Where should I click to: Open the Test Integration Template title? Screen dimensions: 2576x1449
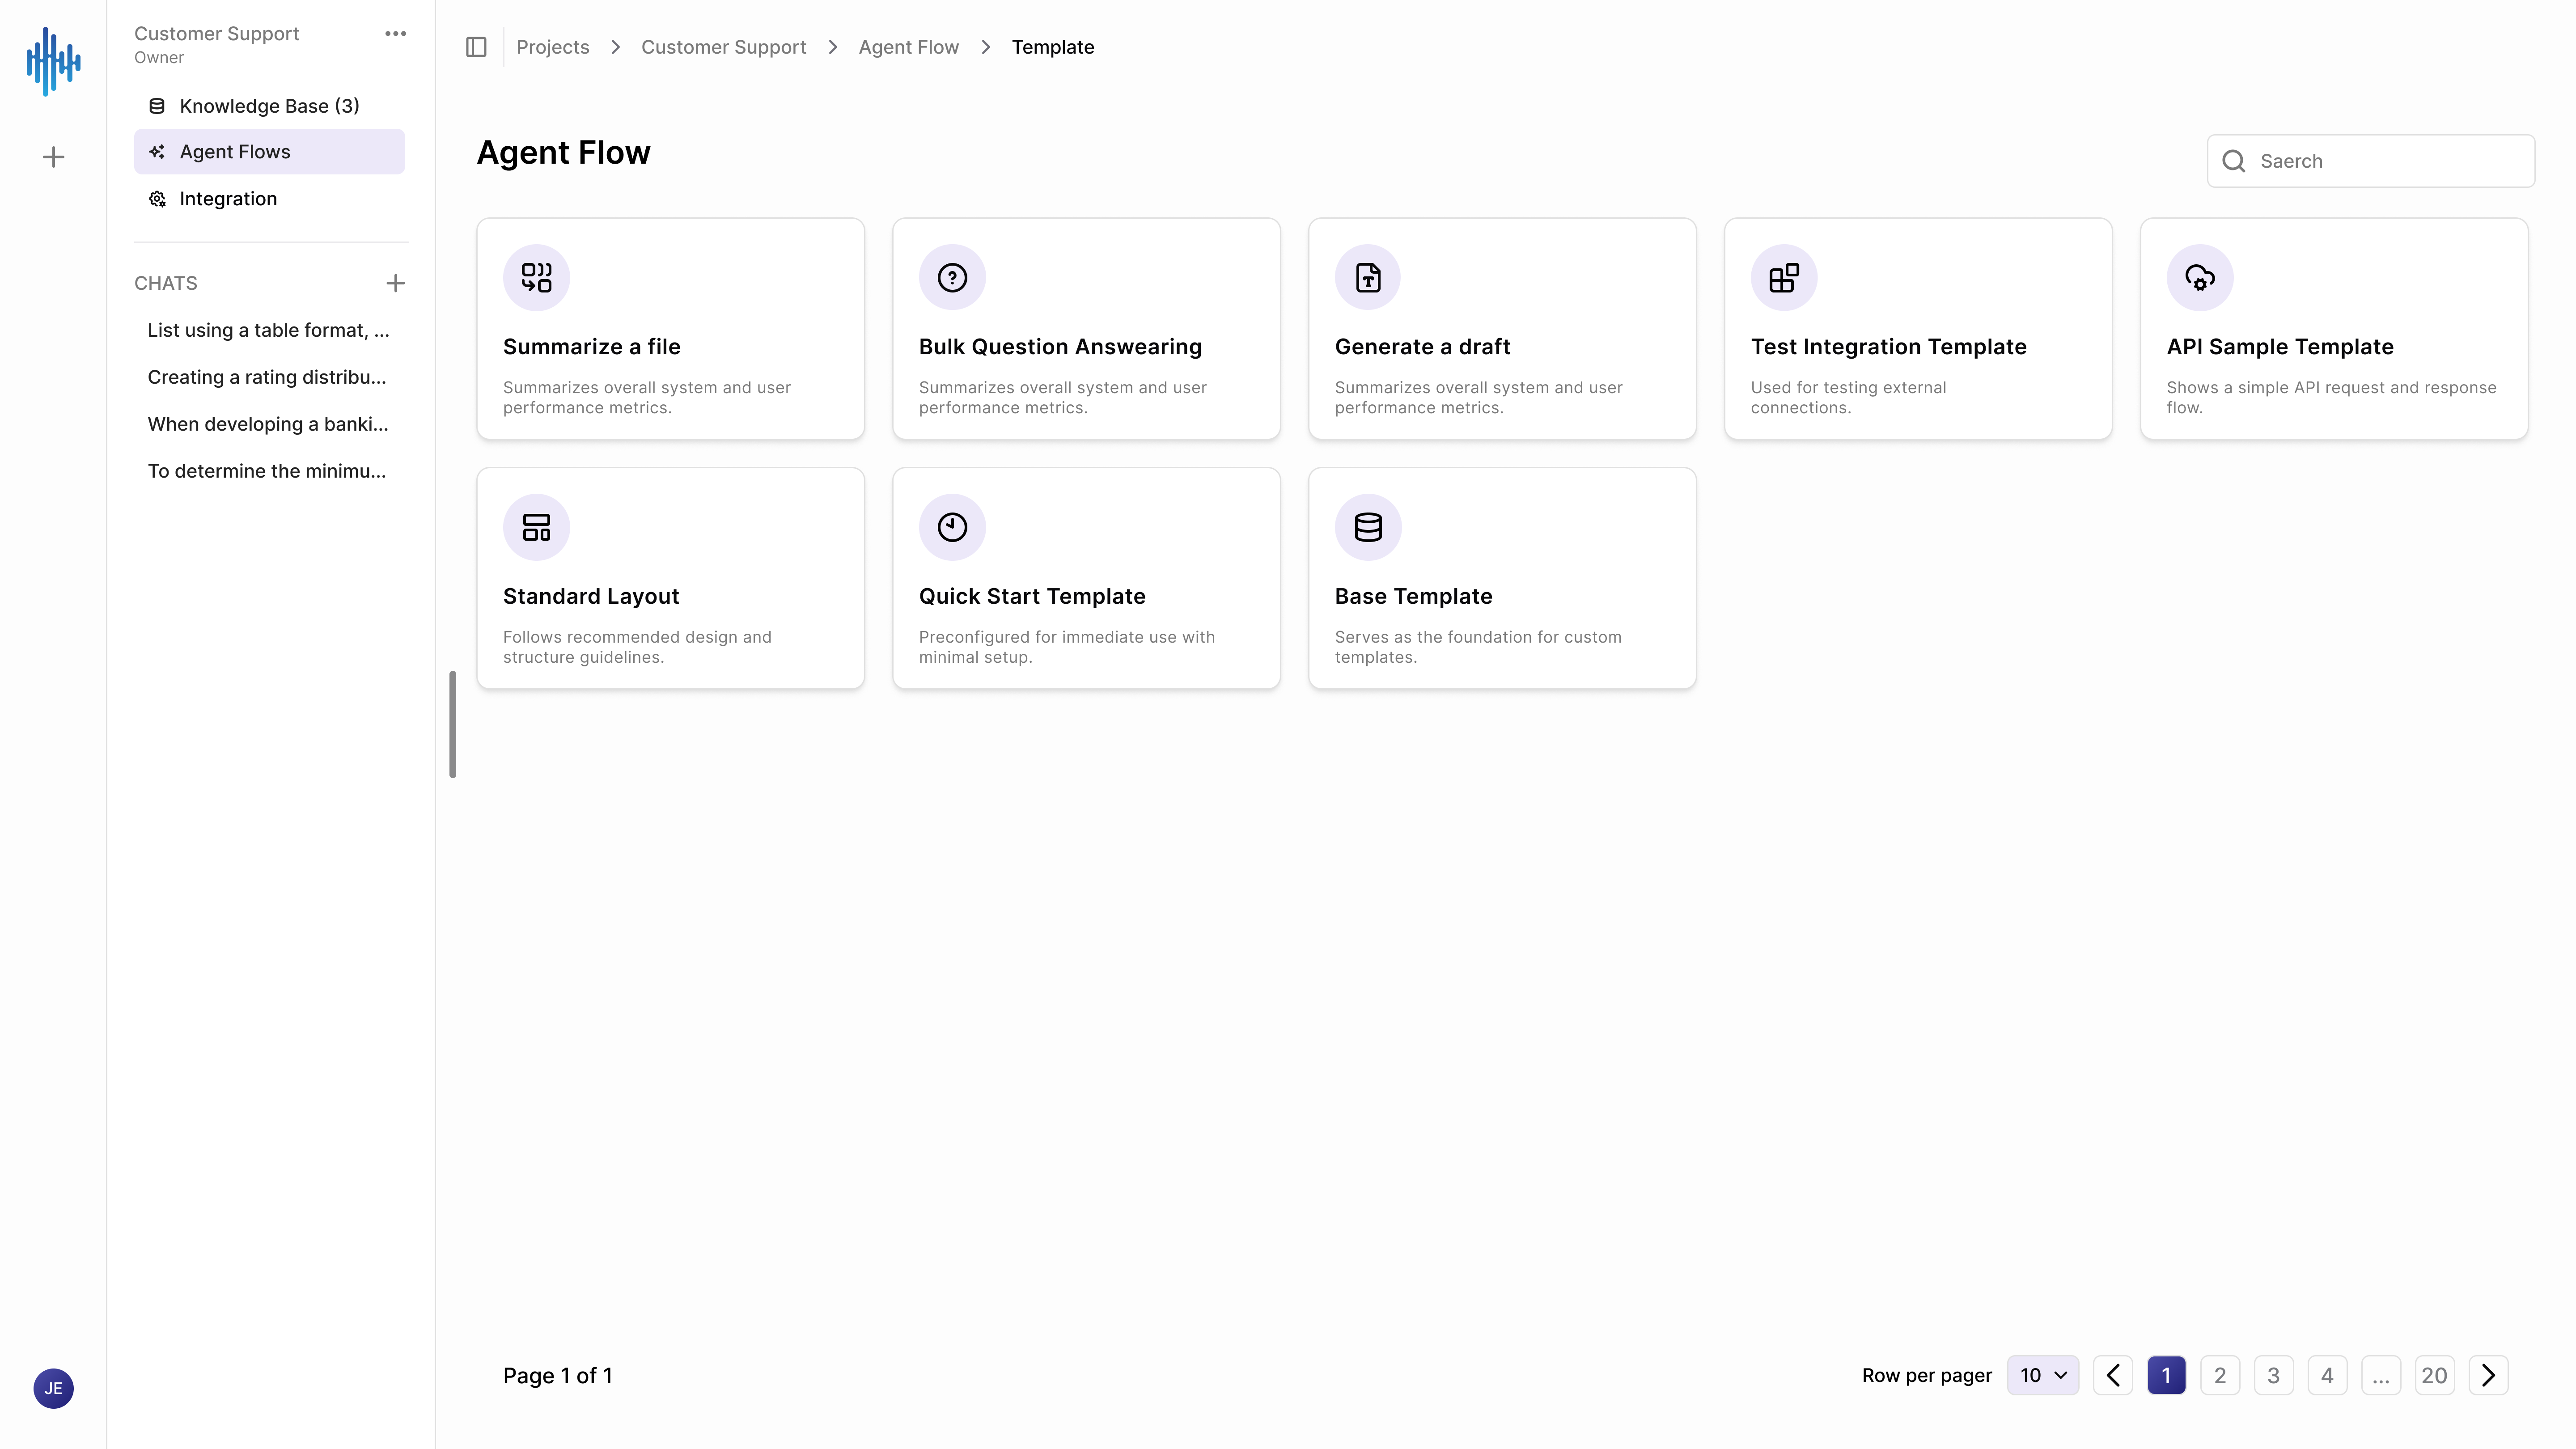pos(1888,347)
